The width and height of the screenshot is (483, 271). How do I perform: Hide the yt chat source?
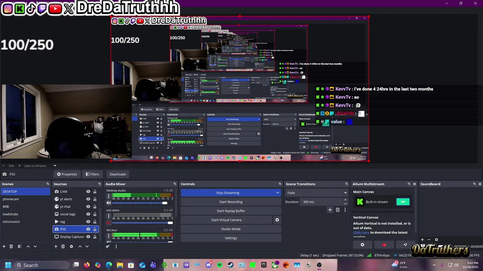click(x=88, y=207)
